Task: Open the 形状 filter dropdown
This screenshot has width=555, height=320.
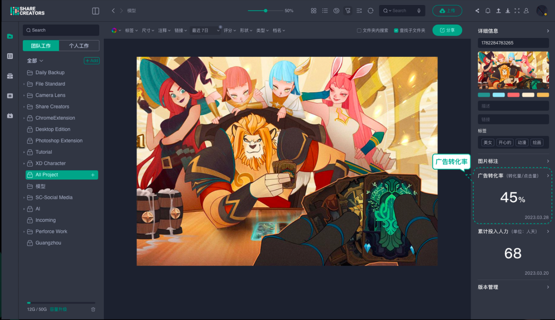Action: coord(246,30)
